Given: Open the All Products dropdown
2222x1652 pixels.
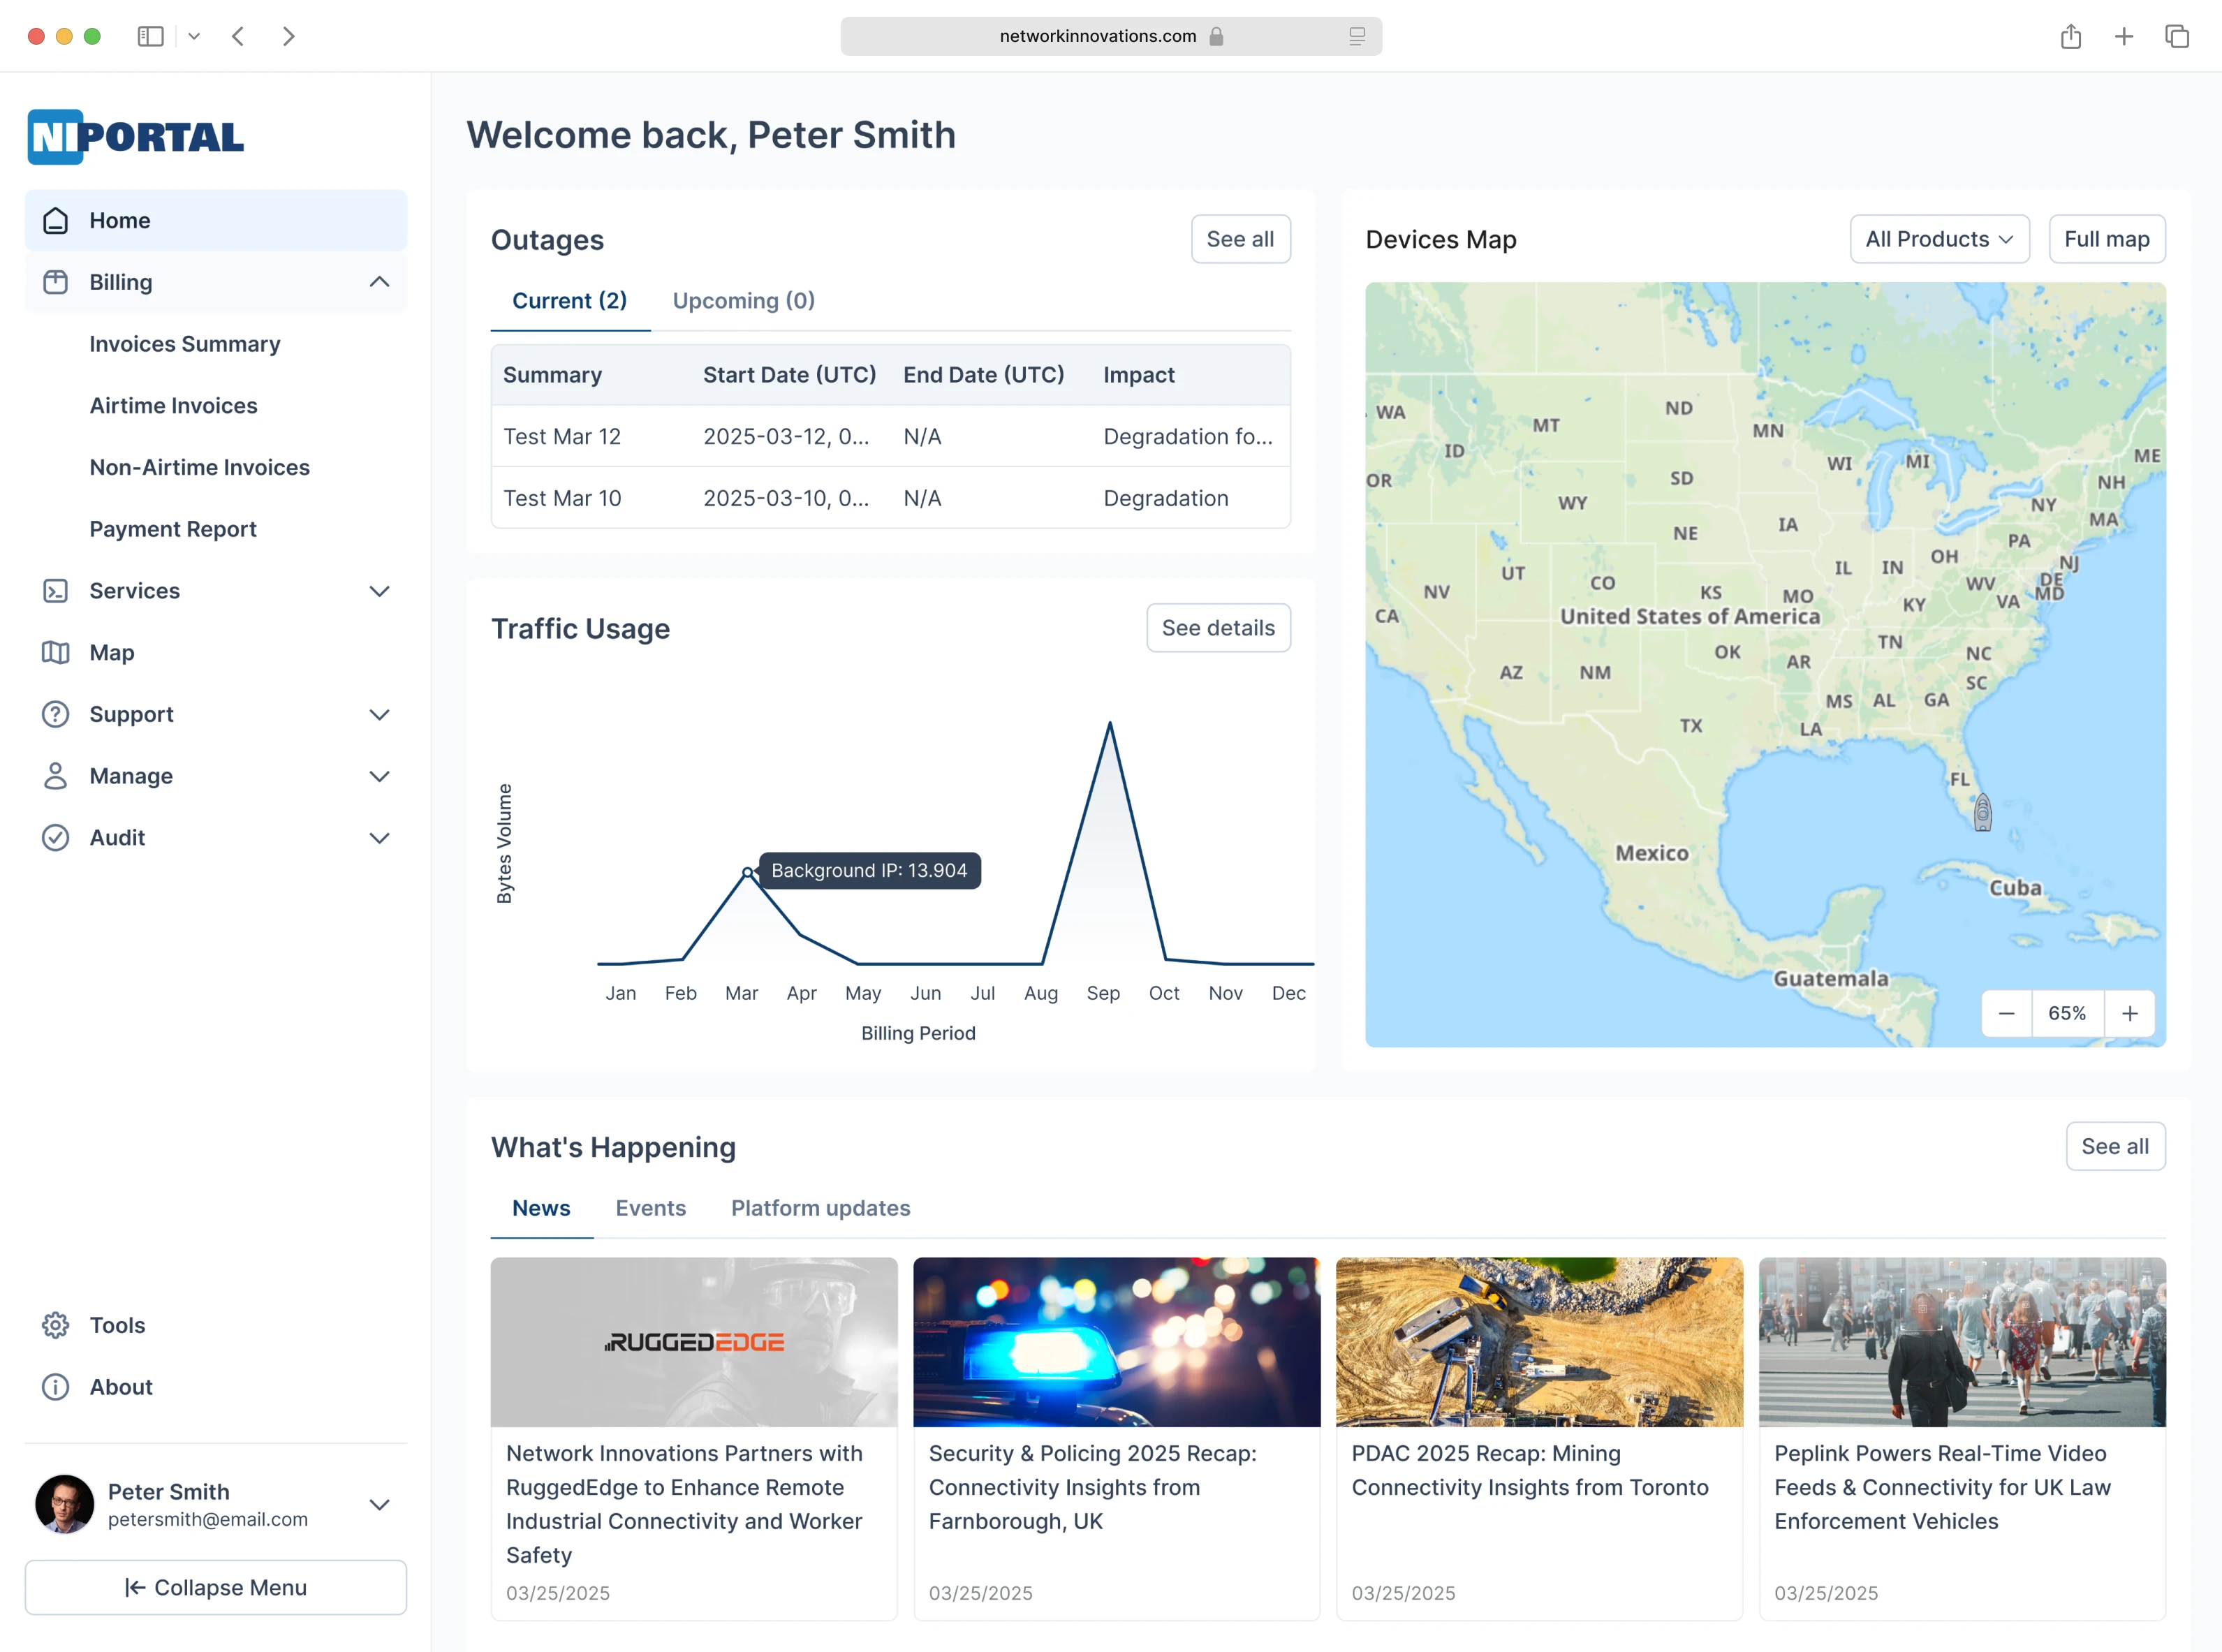Looking at the screenshot, I should pos(1939,239).
